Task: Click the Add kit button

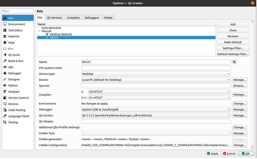Action: click(x=233, y=24)
